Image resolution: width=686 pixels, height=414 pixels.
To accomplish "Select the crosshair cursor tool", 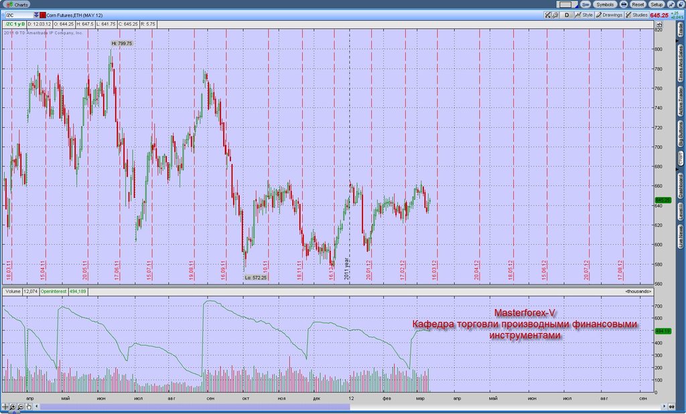I will 5,407.
